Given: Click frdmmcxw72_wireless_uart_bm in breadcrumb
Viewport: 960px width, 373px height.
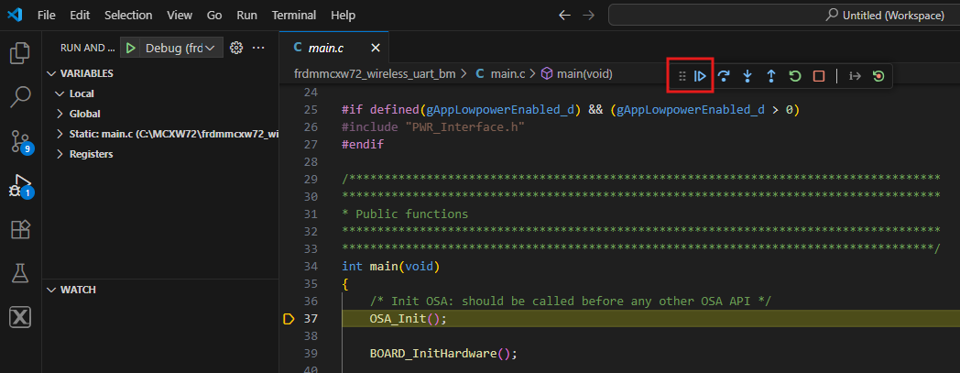Looking at the screenshot, I should (375, 74).
